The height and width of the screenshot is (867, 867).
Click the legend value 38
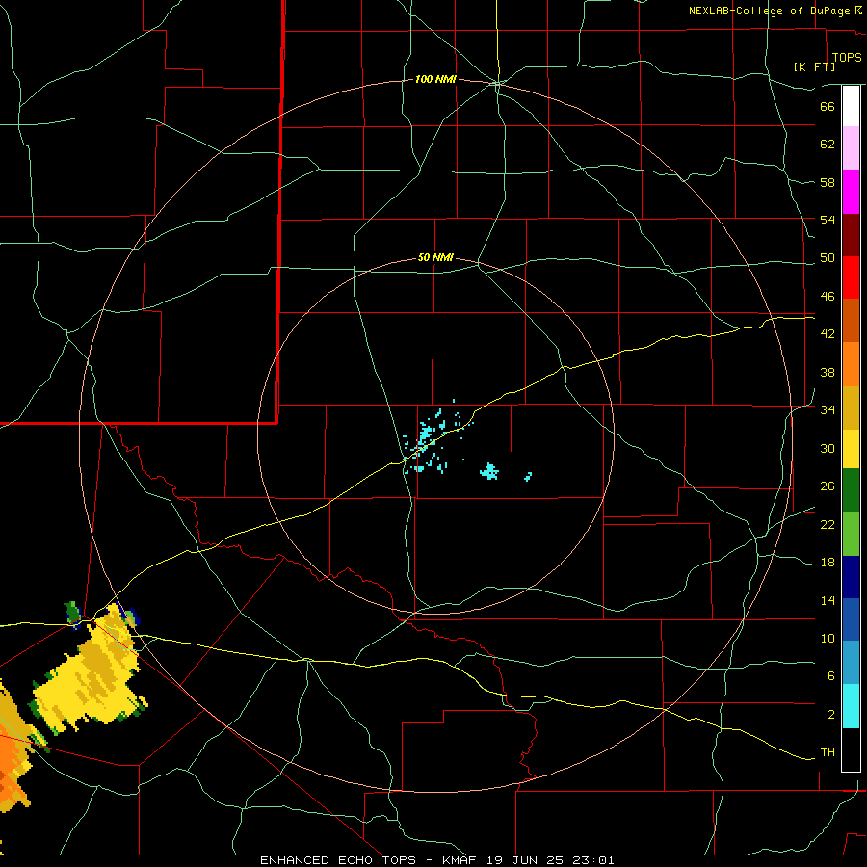(828, 373)
